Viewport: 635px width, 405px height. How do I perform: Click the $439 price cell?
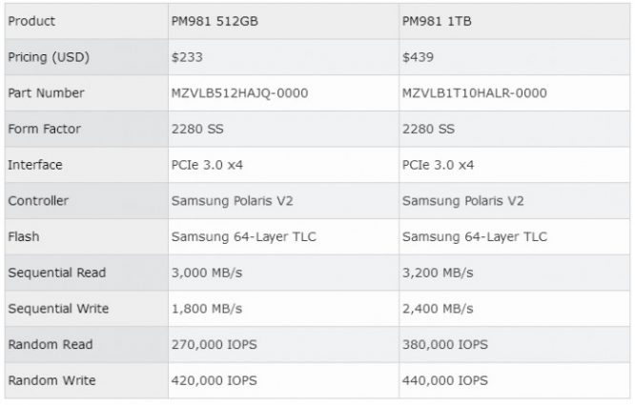tap(418, 57)
